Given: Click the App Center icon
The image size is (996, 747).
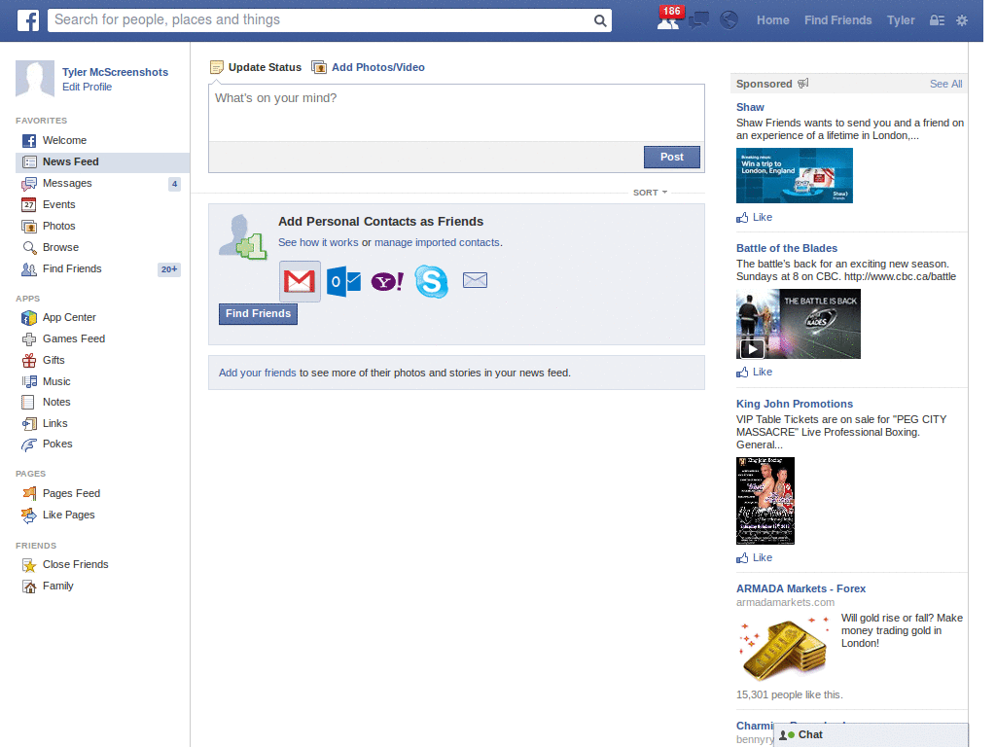Looking at the screenshot, I should (29, 318).
